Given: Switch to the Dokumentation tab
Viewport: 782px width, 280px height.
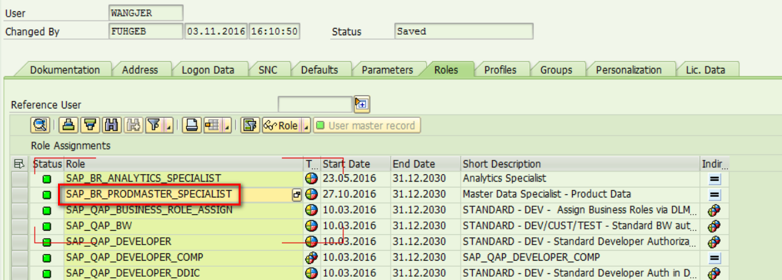Looking at the screenshot, I should [x=65, y=70].
